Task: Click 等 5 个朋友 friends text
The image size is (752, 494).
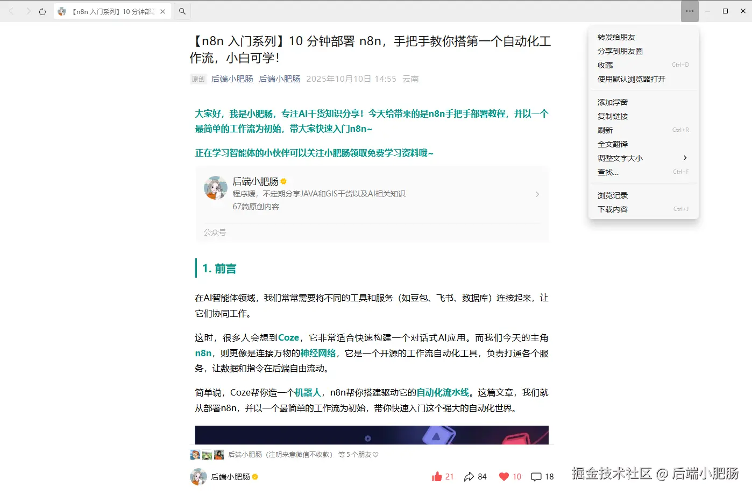Action: click(358, 455)
